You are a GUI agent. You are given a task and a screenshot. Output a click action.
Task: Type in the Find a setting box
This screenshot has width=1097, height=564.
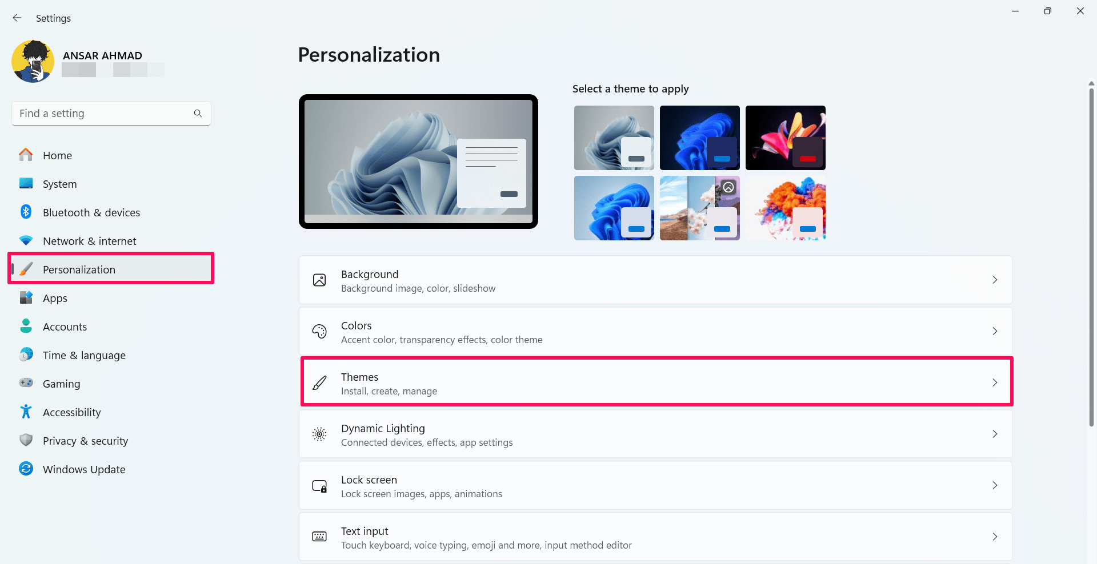tap(103, 114)
